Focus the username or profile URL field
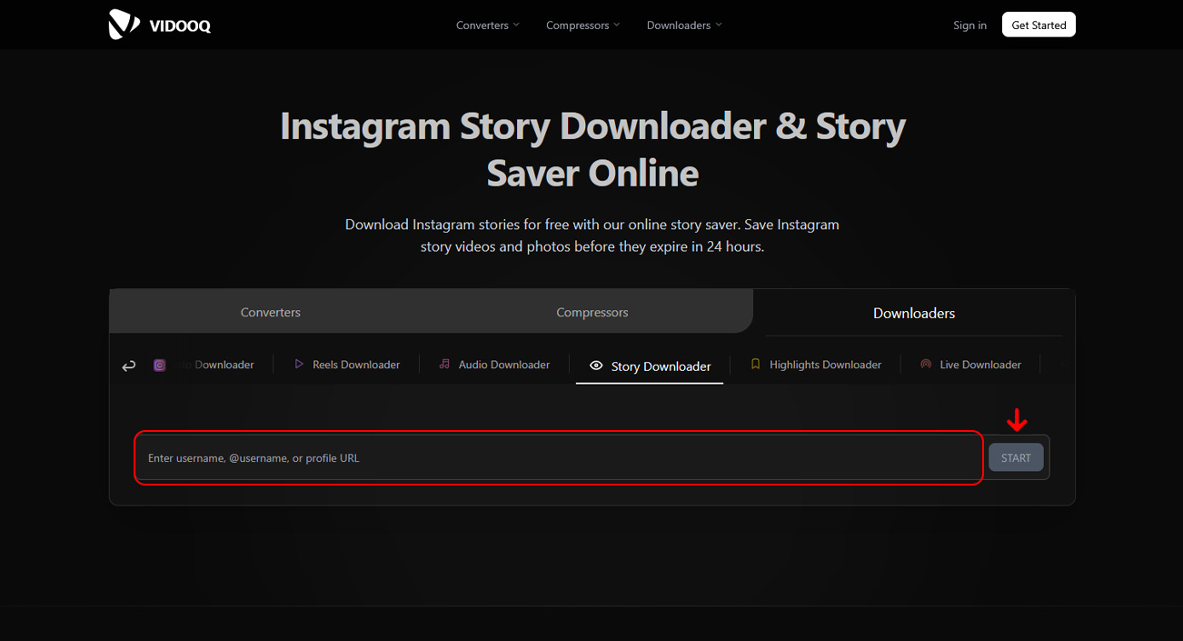Viewport: 1183px width, 641px height. pos(558,458)
